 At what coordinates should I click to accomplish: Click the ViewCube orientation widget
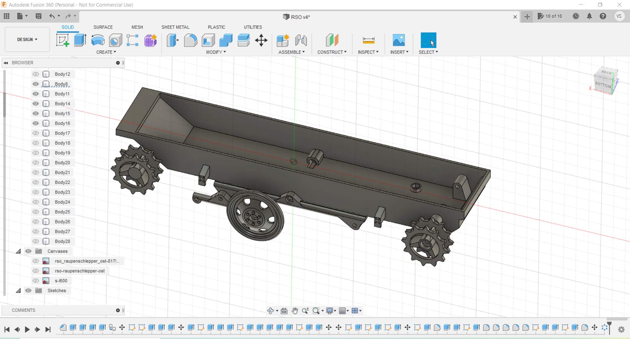605,81
